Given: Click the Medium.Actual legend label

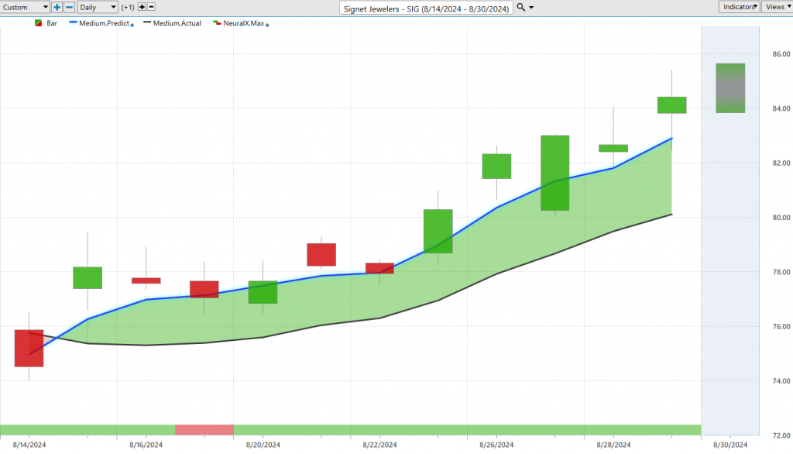Looking at the screenshot, I should click(177, 23).
